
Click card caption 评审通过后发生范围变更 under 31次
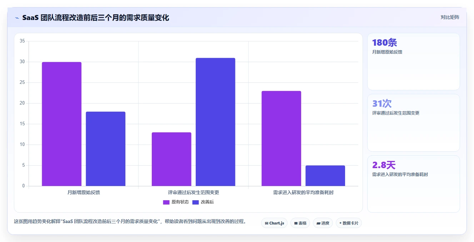396,113
